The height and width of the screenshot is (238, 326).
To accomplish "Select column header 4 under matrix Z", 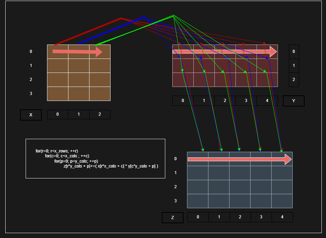I will point(282,217).
